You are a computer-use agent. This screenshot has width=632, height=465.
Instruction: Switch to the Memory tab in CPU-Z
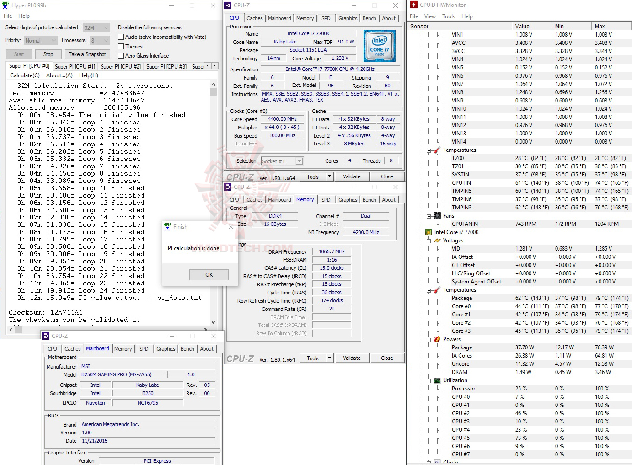point(305,18)
